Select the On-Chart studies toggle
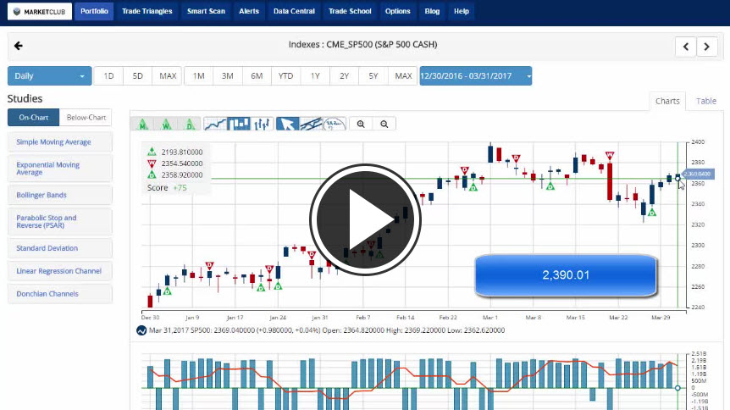 click(x=34, y=118)
